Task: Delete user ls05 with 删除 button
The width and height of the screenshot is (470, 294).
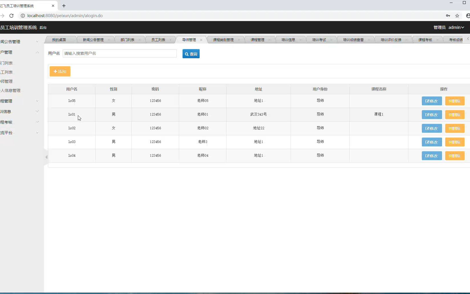Action: [x=455, y=101]
